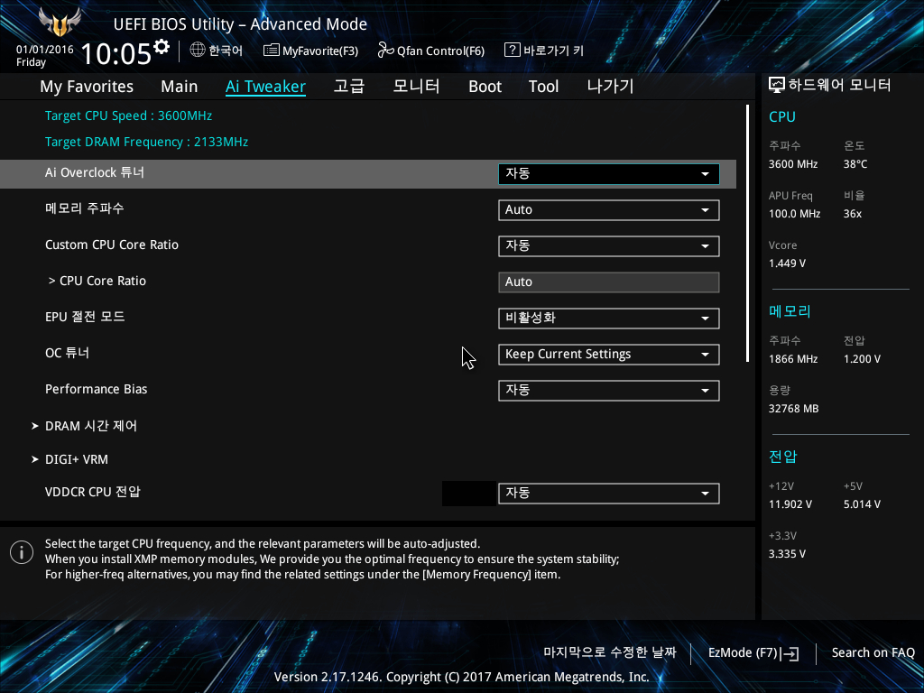Select the OC 튜너 row label
The image size is (924, 693).
(x=67, y=353)
